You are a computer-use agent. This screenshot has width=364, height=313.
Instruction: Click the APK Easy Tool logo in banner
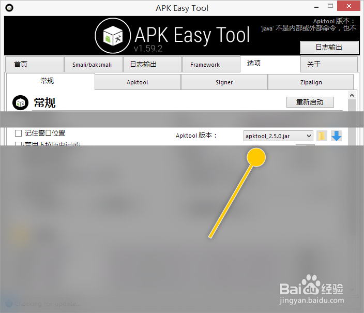[113, 36]
